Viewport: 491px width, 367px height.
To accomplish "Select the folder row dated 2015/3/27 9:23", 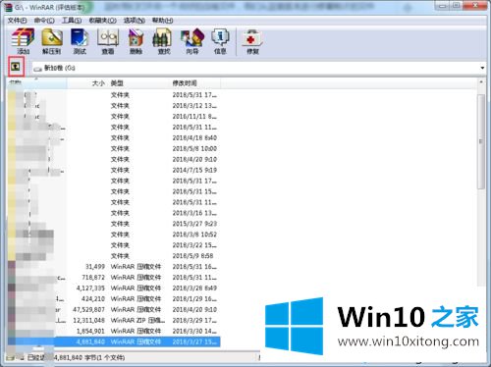I will (x=114, y=224).
